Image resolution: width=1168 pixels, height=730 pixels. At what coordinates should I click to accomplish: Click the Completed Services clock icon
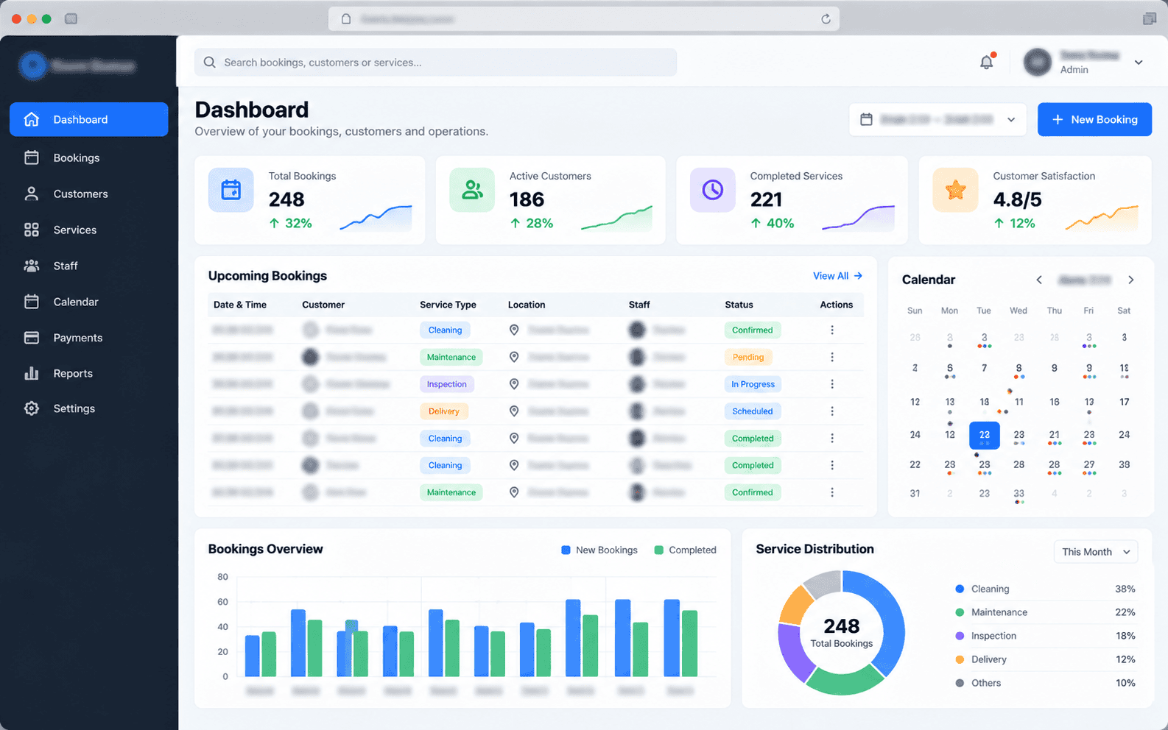712,190
